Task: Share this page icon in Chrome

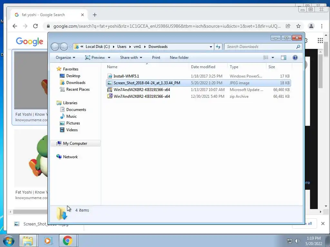Action: [x=288, y=26]
